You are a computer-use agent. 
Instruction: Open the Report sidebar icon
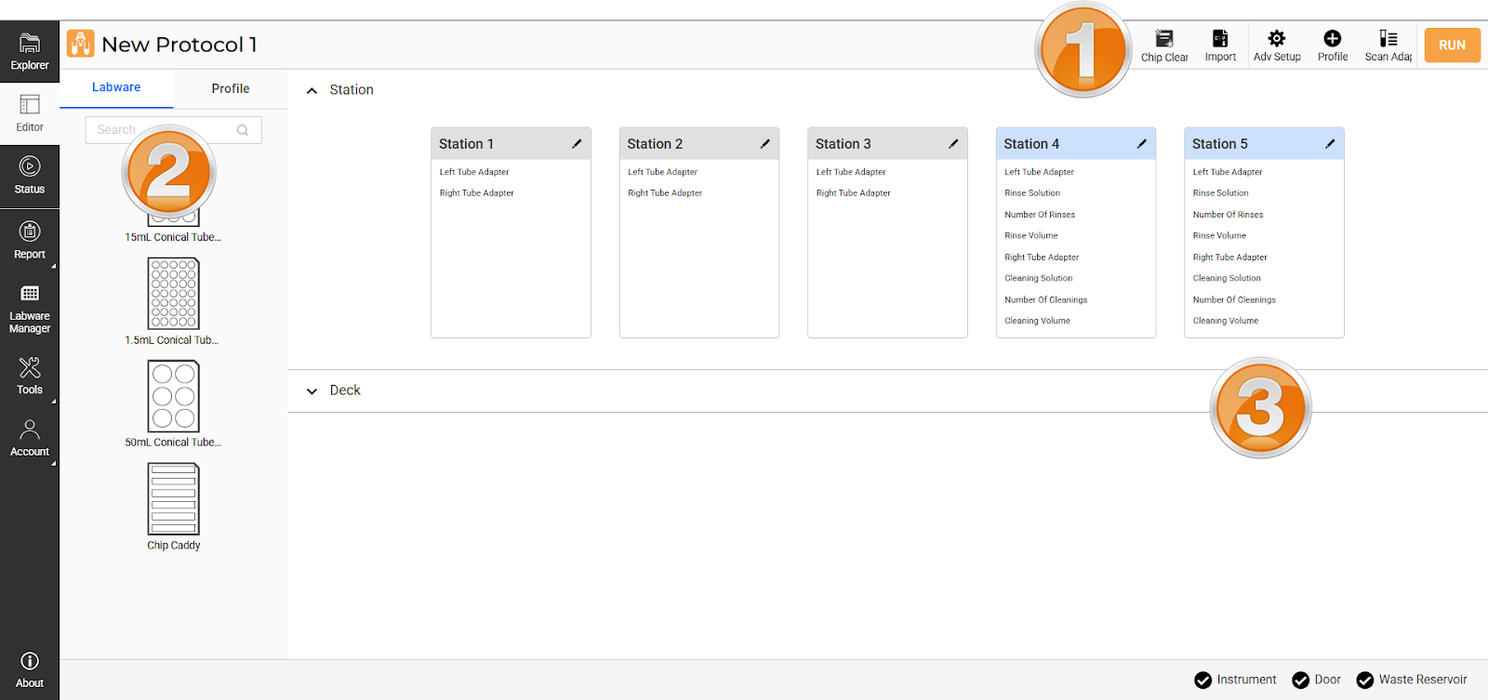click(30, 240)
